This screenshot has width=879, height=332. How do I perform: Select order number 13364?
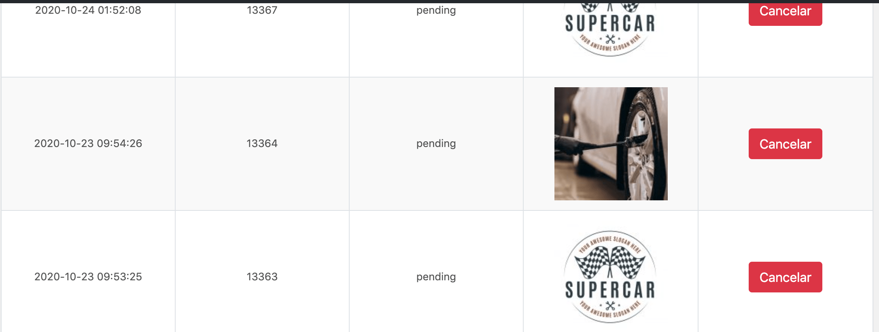(262, 143)
